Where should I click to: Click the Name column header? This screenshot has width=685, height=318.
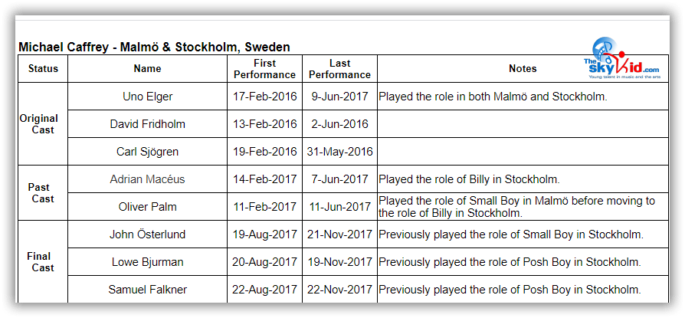(x=147, y=69)
